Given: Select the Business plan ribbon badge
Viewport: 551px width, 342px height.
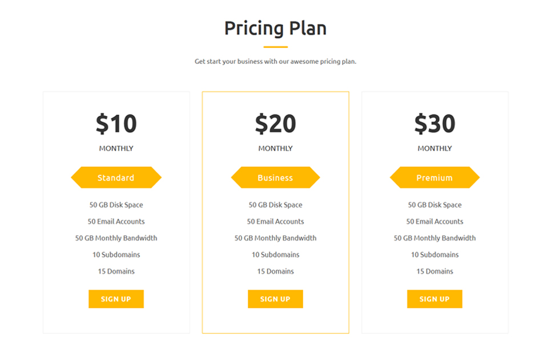Looking at the screenshot, I should point(275,177).
